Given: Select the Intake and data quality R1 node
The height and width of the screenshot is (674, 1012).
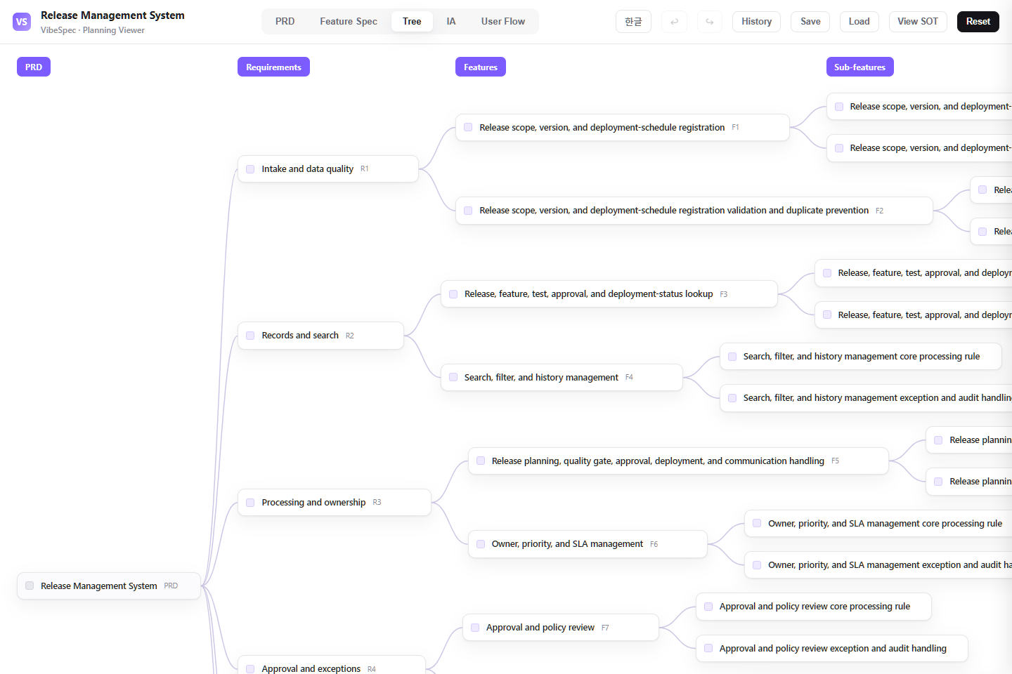Looking at the screenshot, I should 328,169.
